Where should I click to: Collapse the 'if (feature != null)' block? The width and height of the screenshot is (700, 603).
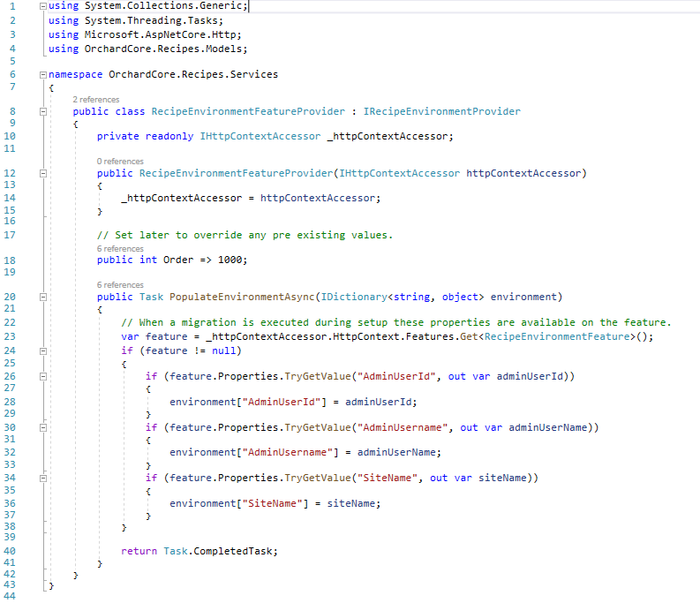click(x=43, y=351)
